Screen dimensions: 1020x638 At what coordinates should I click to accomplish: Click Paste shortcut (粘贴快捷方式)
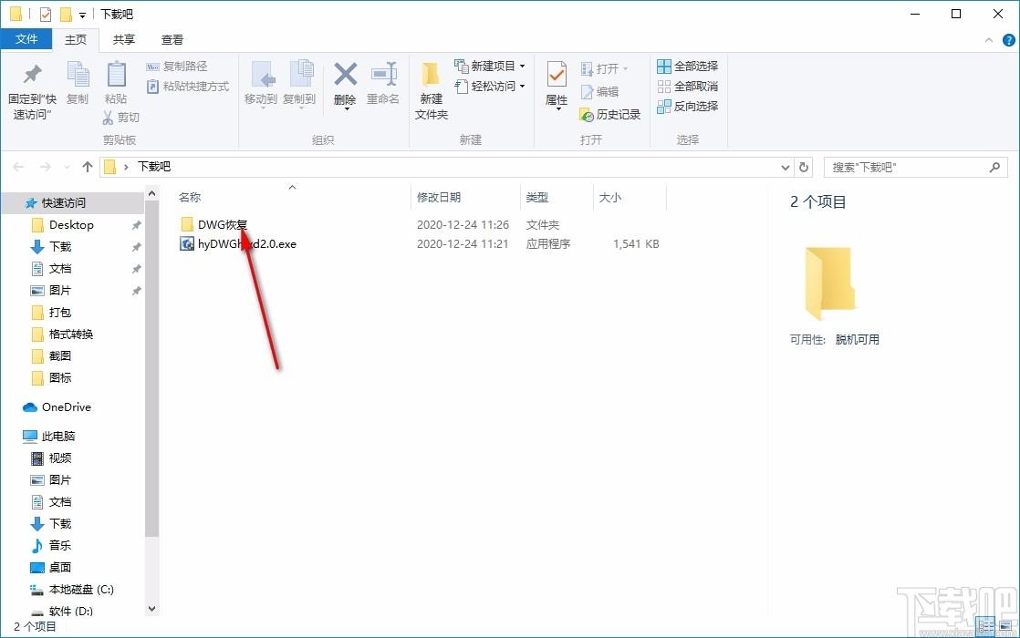click(188, 87)
